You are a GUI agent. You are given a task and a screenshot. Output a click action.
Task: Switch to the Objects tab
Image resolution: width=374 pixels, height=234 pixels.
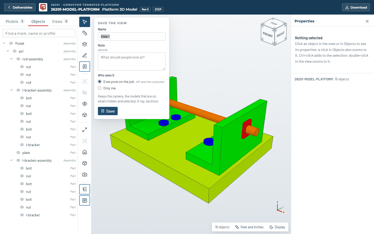(x=38, y=22)
